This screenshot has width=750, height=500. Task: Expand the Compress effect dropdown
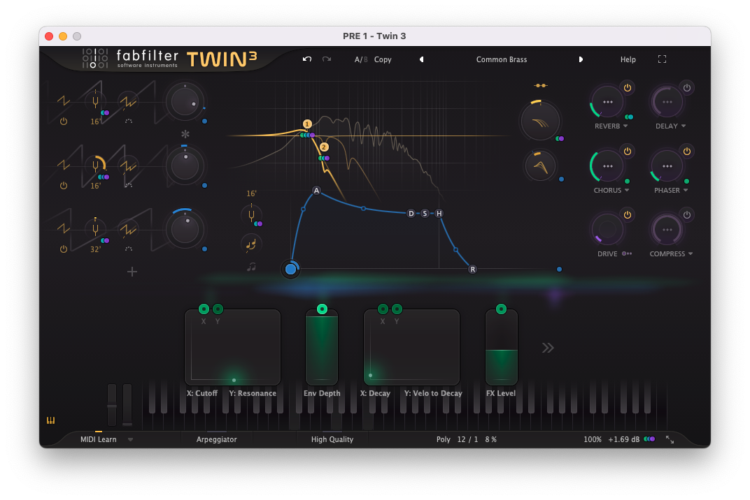click(x=690, y=254)
